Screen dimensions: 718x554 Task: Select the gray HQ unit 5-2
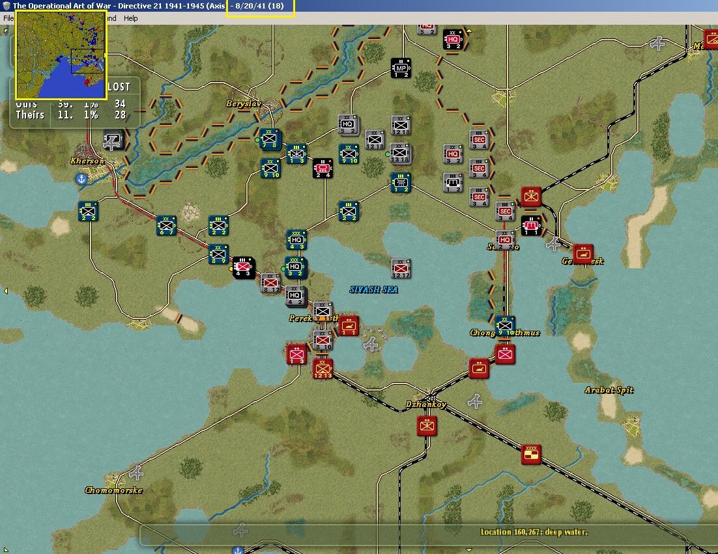[348, 124]
